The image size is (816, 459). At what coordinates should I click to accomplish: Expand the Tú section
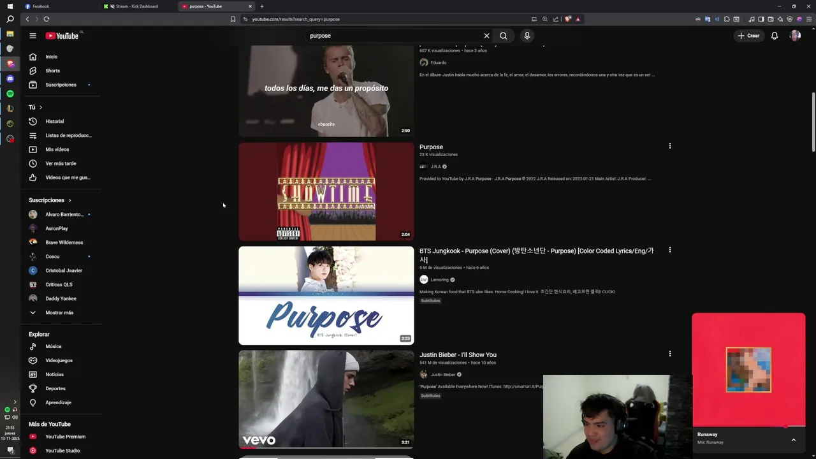(x=35, y=107)
